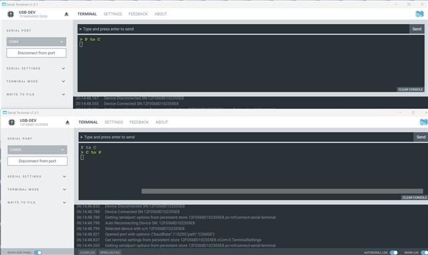Focus the command input field in the top window

coord(243,29)
